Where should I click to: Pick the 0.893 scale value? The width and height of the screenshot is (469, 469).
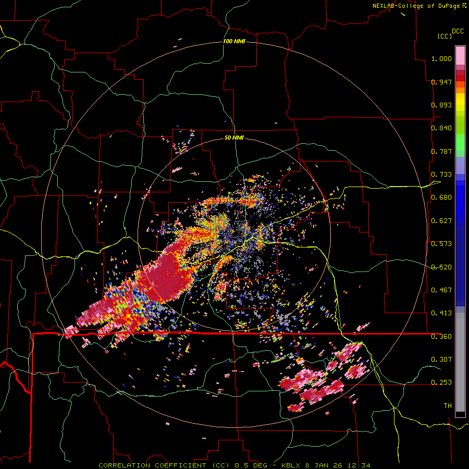click(441, 105)
